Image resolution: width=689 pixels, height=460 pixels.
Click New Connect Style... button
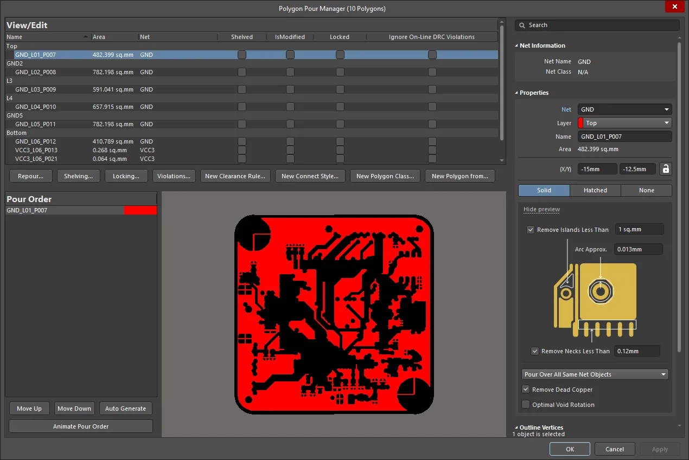tap(310, 176)
